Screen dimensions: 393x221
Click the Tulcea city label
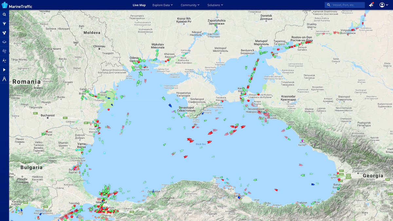[98, 101]
